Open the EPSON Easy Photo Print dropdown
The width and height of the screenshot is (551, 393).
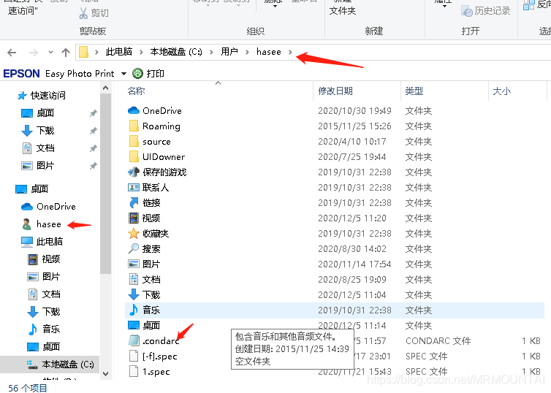tap(123, 74)
